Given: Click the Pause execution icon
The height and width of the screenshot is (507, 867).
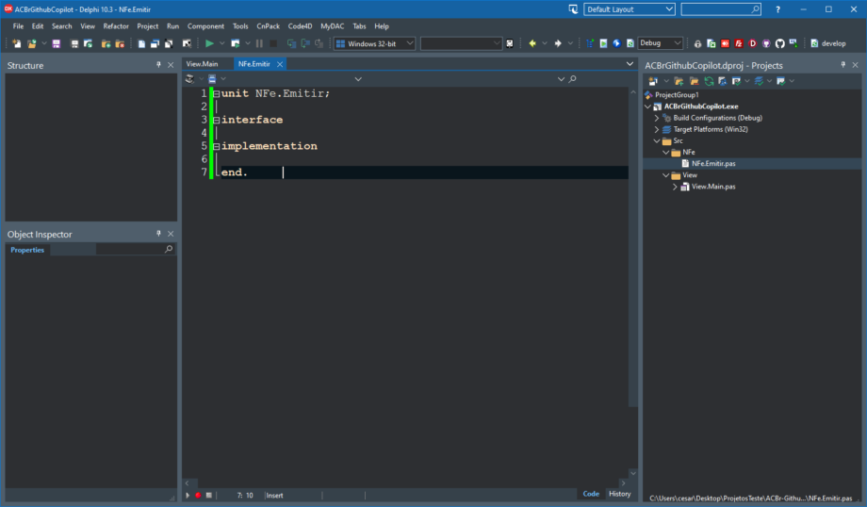Looking at the screenshot, I should 259,43.
